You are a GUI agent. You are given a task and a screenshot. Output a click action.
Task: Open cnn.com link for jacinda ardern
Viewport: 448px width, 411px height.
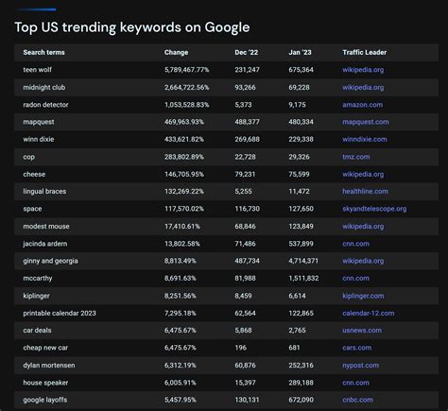click(x=355, y=244)
